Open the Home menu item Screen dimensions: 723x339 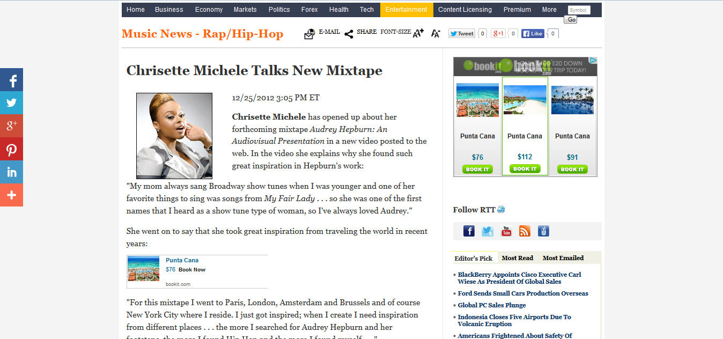pos(136,10)
